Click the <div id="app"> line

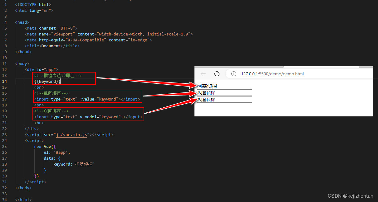[42, 69]
